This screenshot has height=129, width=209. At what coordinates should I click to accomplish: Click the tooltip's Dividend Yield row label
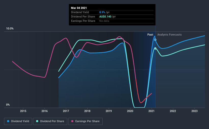pos(80,12)
